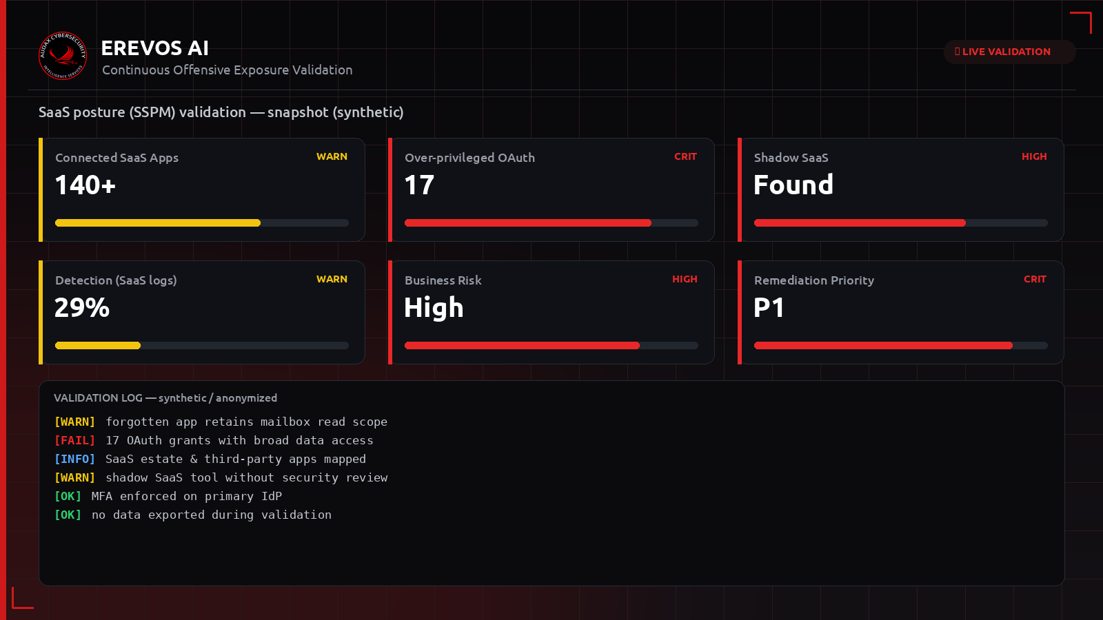
Task: Select log line 'shadow SaaS tool without security review'
Action: click(247, 477)
